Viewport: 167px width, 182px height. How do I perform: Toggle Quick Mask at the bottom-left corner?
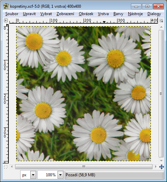tap(6, 167)
